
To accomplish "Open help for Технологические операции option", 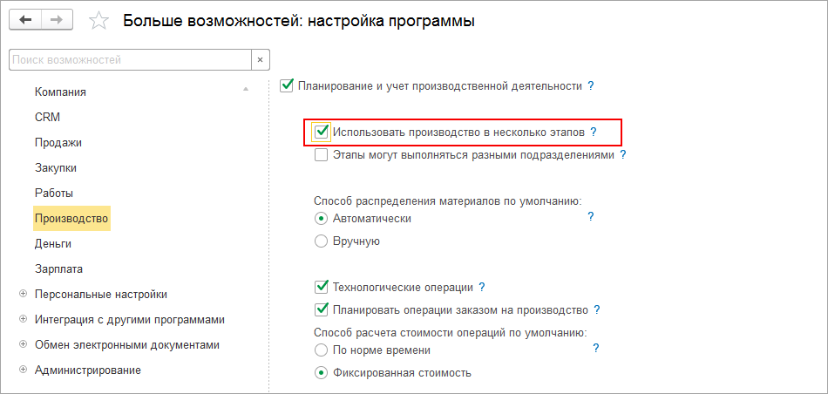I will pos(482,287).
